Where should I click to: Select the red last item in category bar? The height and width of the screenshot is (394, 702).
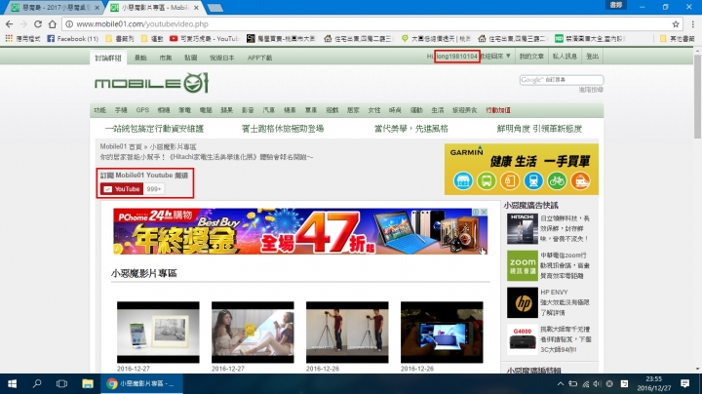click(x=498, y=110)
